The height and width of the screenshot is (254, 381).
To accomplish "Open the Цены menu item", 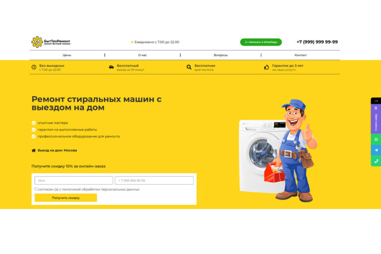I will click(x=67, y=55).
